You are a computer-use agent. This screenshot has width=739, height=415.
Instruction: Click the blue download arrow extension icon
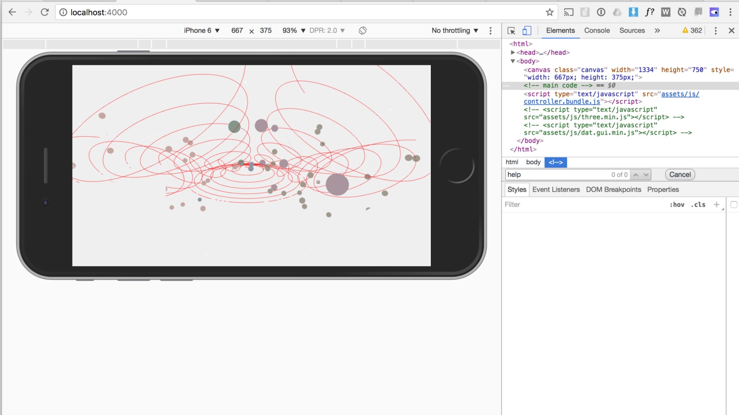[x=633, y=12]
